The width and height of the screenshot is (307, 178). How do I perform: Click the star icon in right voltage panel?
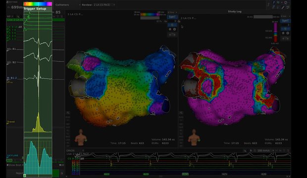(283, 33)
